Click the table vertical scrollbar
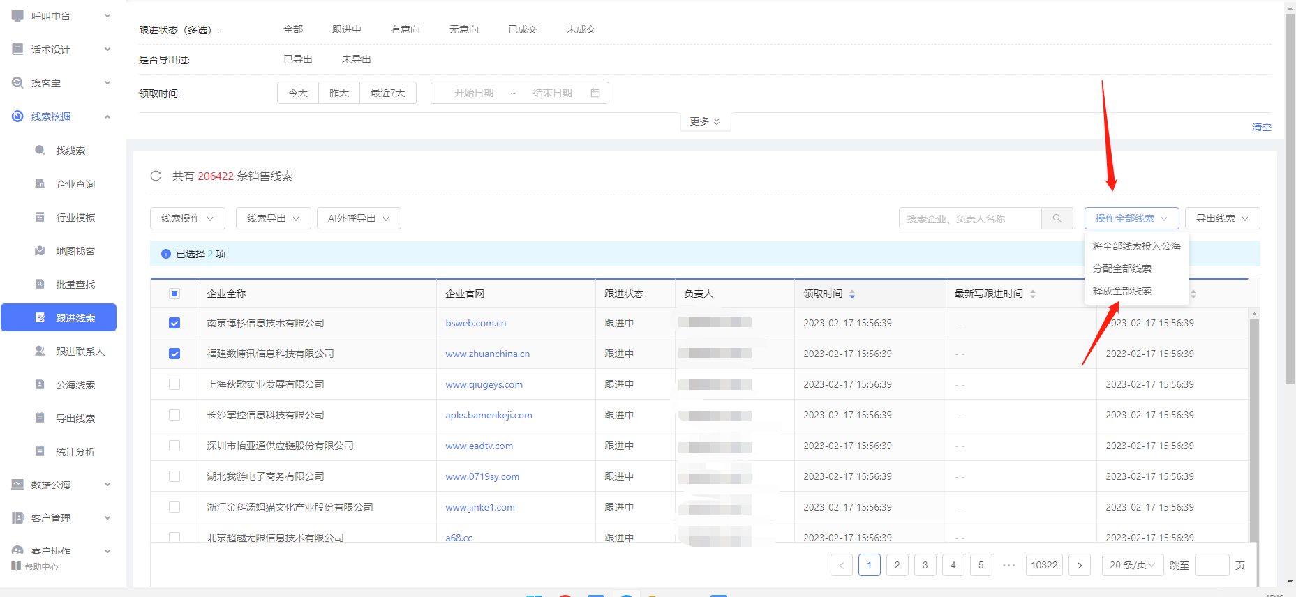Image resolution: width=1296 pixels, height=597 pixels. pos(1254,430)
